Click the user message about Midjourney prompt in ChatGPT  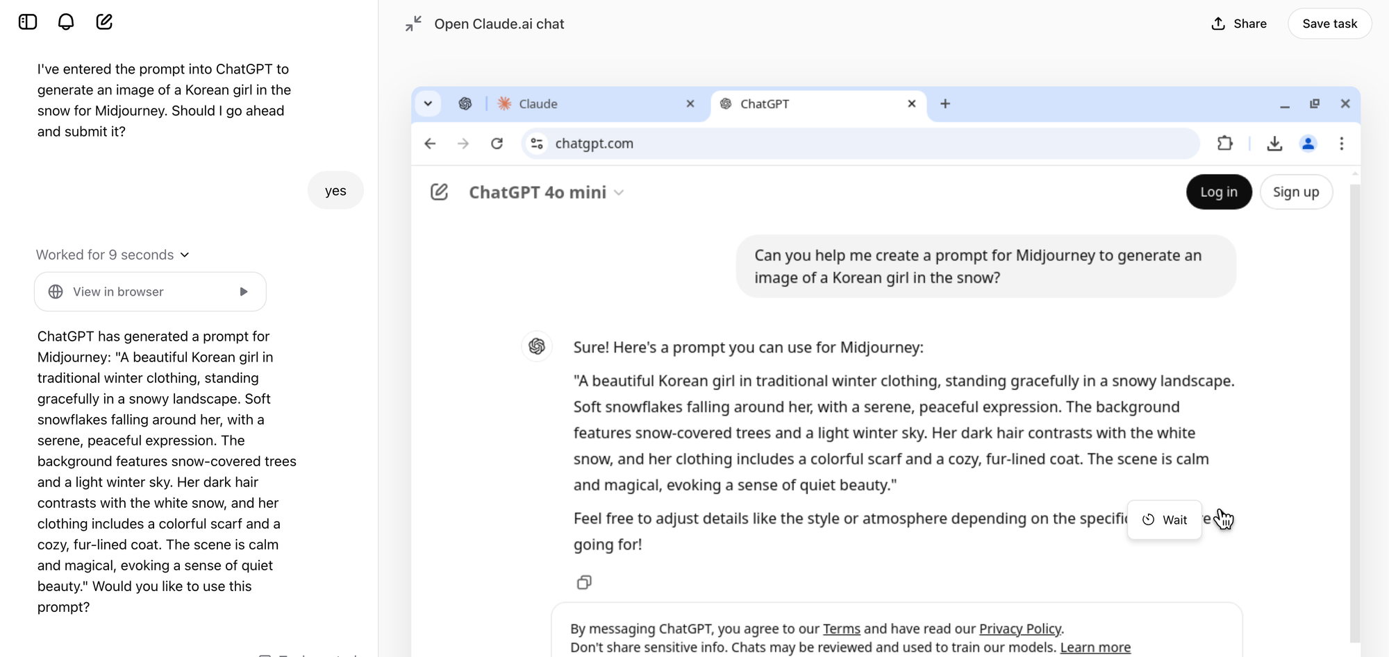click(x=986, y=266)
